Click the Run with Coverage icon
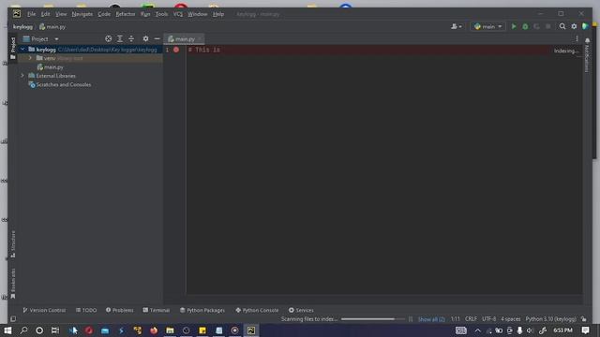 tap(536, 26)
